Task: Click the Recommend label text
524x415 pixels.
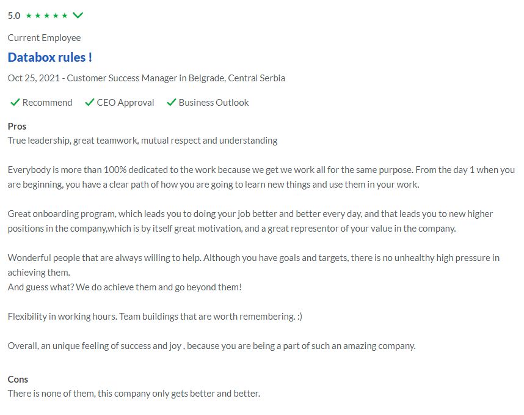Action: click(47, 103)
